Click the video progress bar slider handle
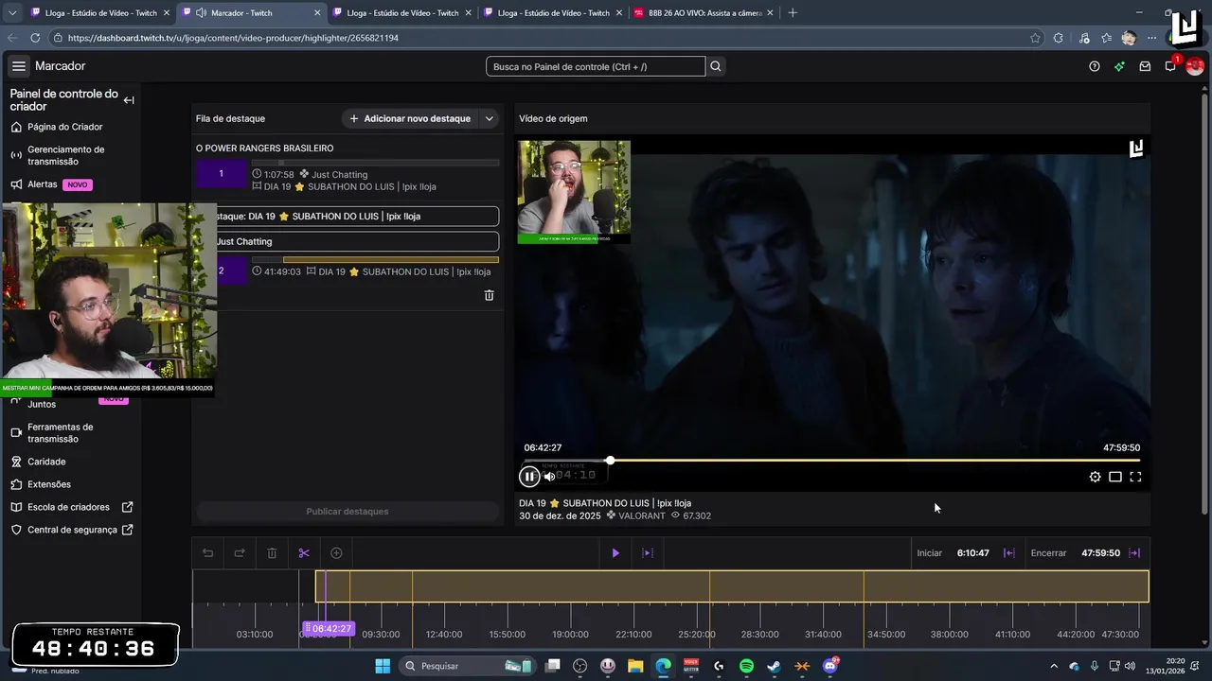The image size is (1212, 681). (610, 461)
